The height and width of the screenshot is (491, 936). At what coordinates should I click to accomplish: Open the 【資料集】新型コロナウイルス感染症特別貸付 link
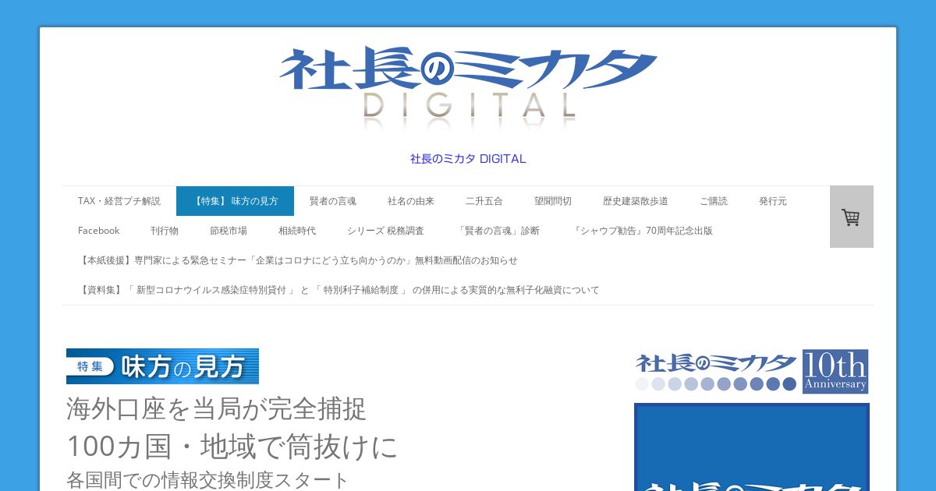pos(339,290)
